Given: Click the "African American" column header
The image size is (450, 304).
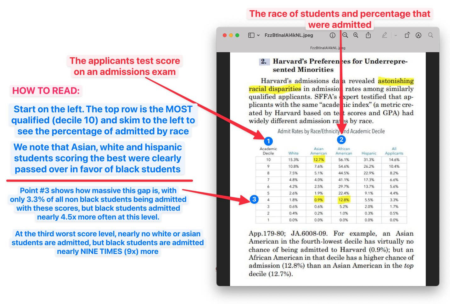Looking at the screenshot, I should coord(344,151).
